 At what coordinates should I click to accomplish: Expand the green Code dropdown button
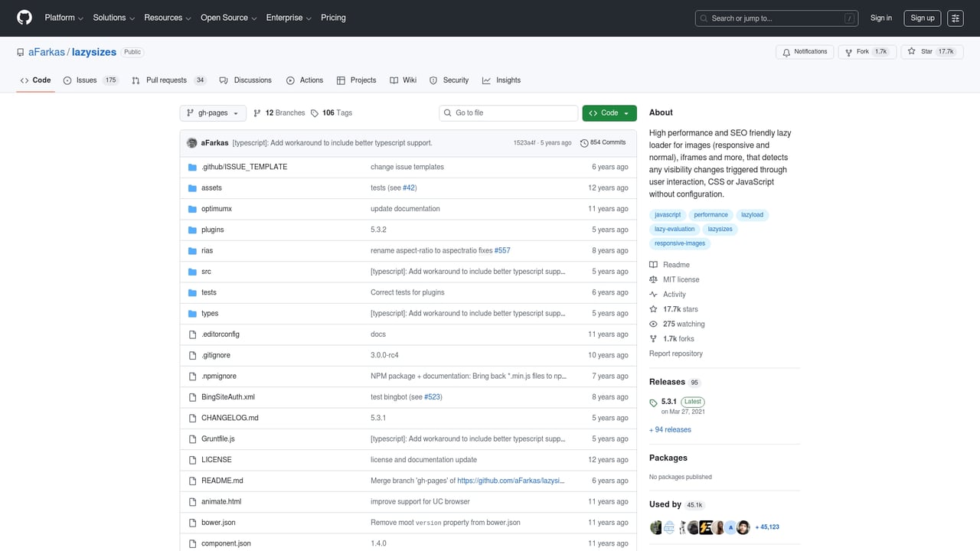pyautogui.click(x=609, y=113)
